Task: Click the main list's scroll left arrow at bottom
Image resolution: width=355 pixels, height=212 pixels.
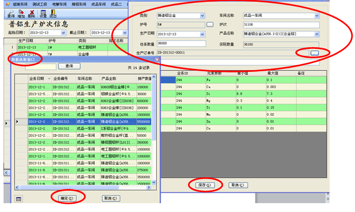Action: click(x=6, y=173)
